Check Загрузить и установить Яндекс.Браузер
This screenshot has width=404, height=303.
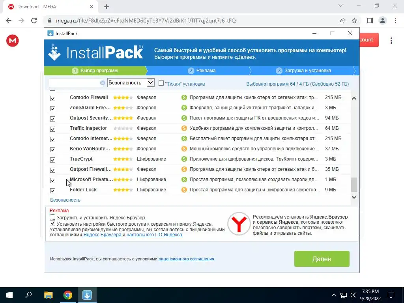pyautogui.click(x=52, y=217)
